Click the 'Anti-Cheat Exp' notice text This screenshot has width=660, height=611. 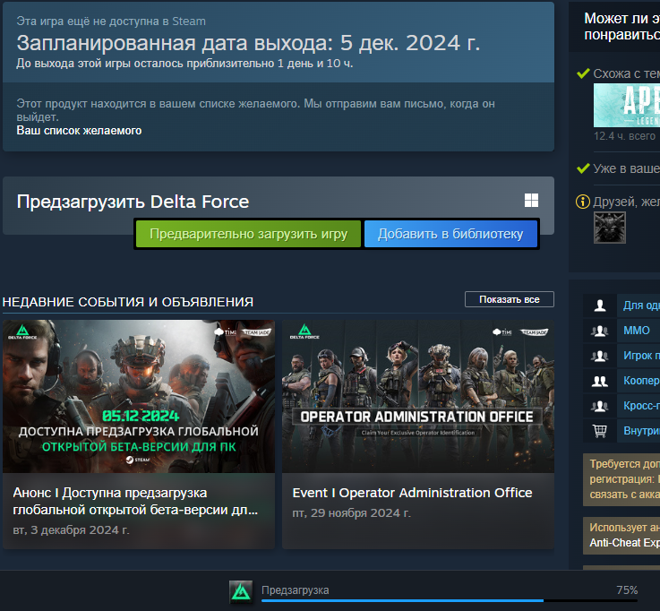[625, 543]
